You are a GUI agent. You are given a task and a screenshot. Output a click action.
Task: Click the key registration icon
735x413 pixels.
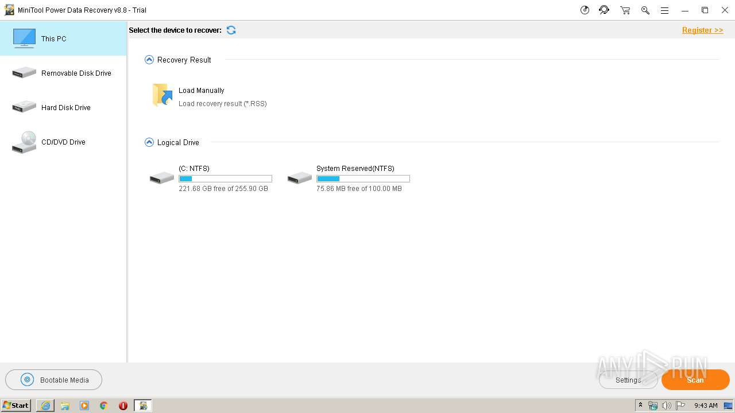coord(645,10)
